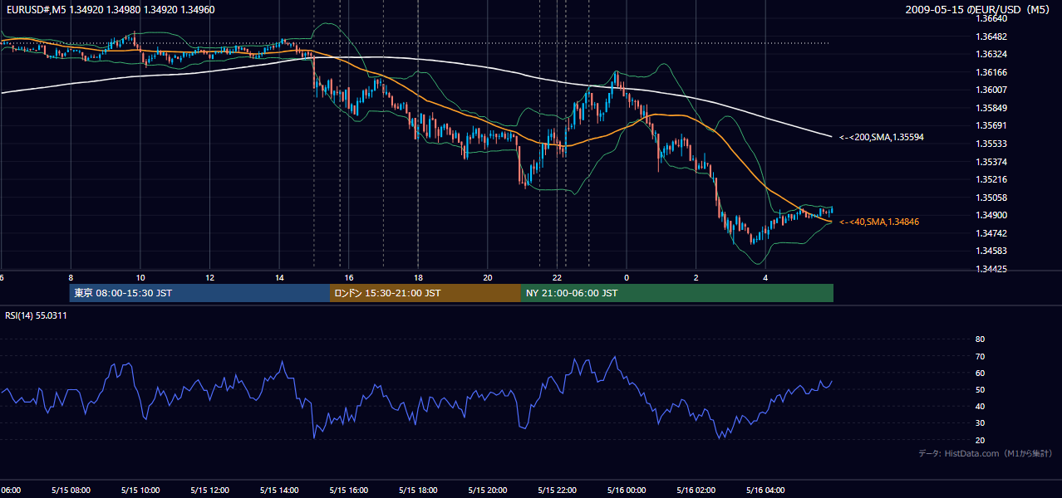1062x498 pixels.
Task: Click hour tick 0 under price chart
Action: 627,277
